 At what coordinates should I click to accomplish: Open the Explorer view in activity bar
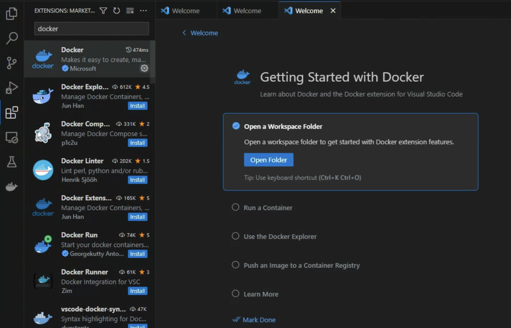[12, 13]
